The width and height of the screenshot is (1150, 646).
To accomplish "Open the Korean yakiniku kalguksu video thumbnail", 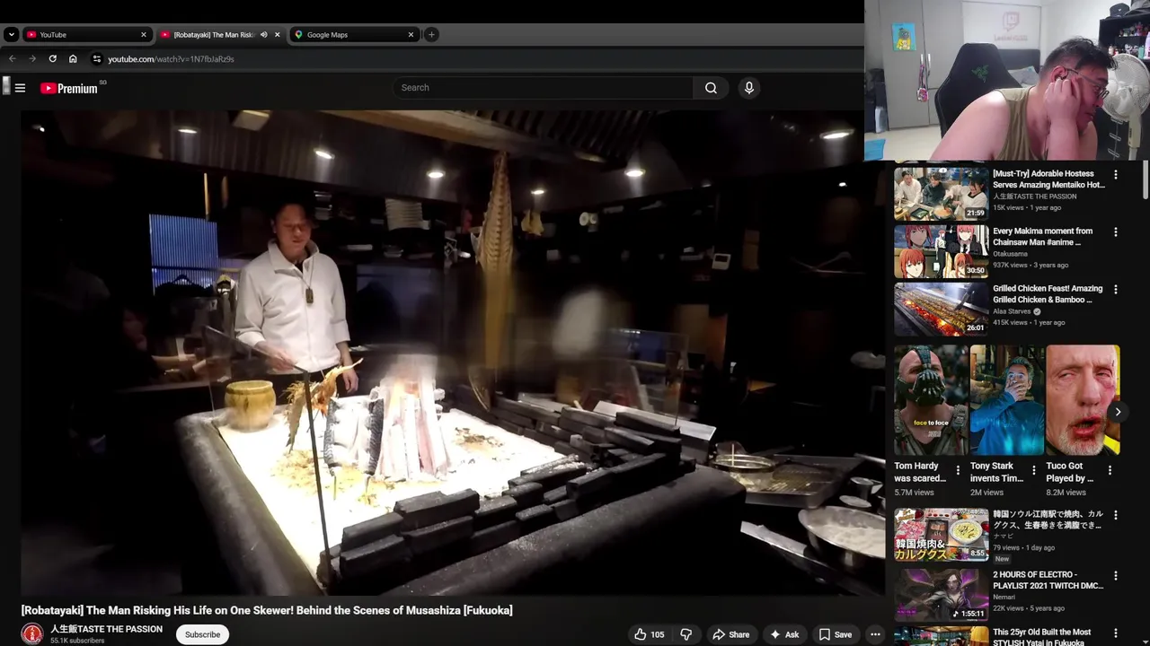I will pyautogui.click(x=941, y=535).
